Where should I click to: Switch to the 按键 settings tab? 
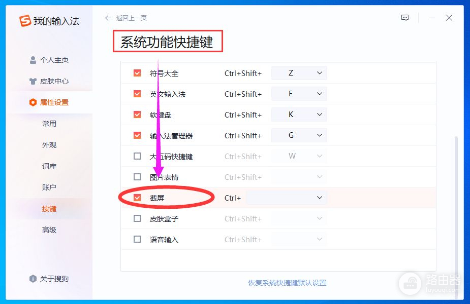pos(49,209)
